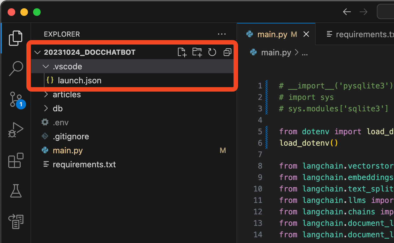
Task: Click the New Folder icon in Explorer
Action: click(197, 52)
